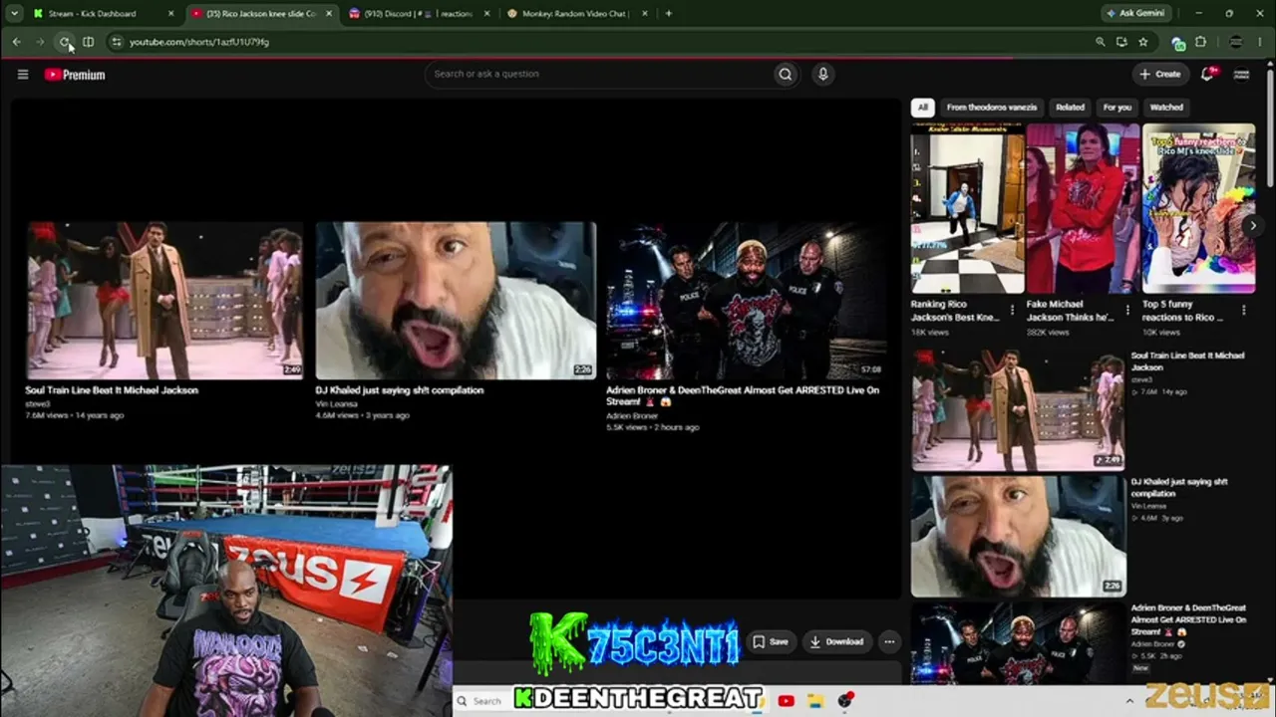Open the Chrome profile avatar
The width and height of the screenshot is (1276, 717).
[1236, 42]
